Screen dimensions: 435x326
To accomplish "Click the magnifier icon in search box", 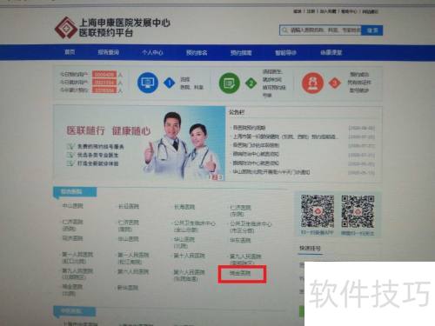I will click(x=285, y=30).
